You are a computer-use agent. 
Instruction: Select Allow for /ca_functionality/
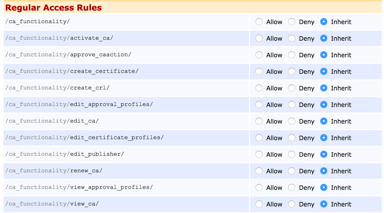[x=259, y=22]
